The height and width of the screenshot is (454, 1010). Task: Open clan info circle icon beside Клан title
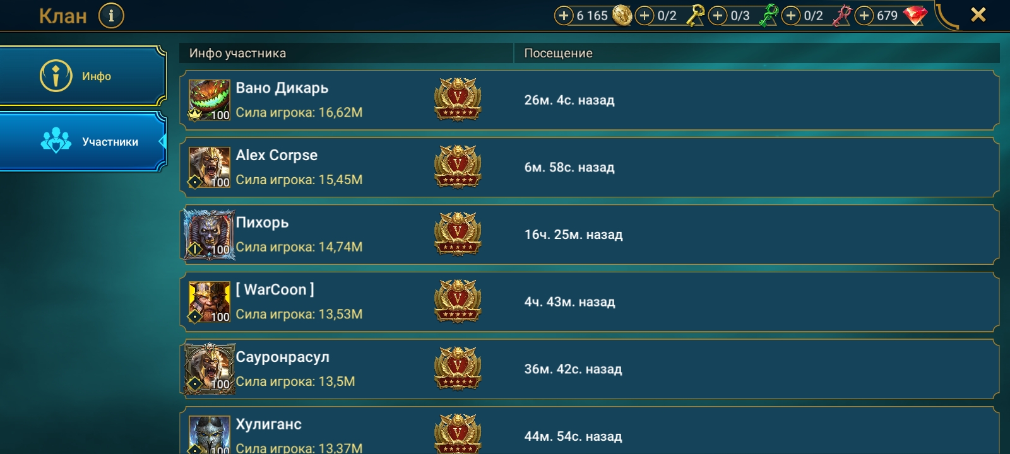pos(111,15)
